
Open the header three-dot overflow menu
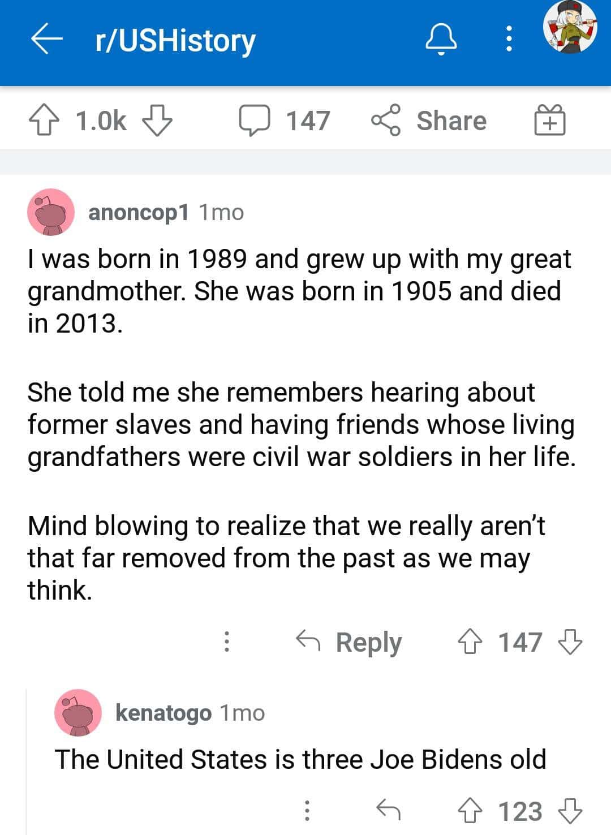tap(509, 40)
